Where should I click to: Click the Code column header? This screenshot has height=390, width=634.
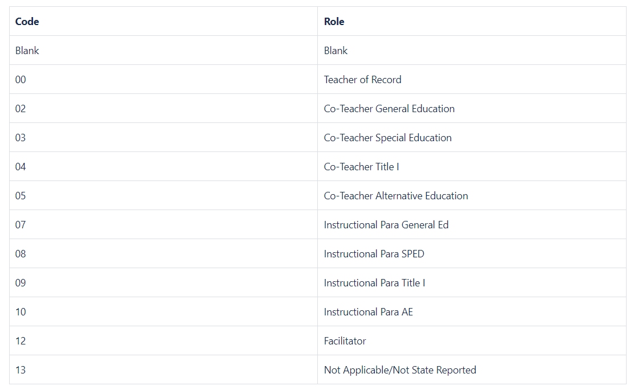click(27, 22)
